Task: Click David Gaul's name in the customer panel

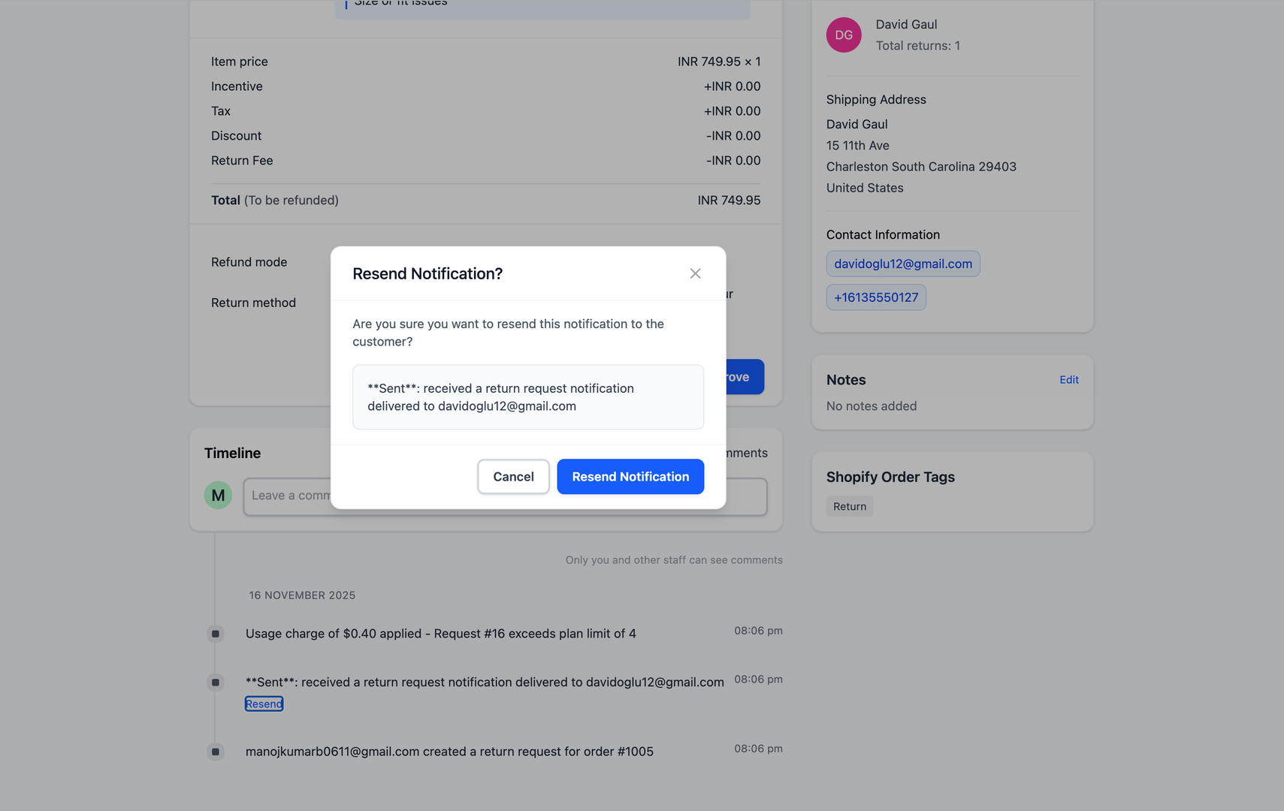Action: (905, 24)
